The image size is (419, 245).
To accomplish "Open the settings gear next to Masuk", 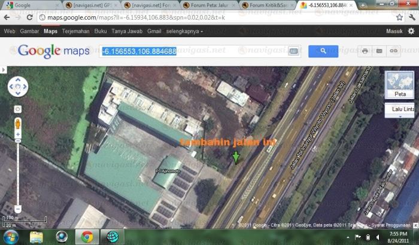I will click(411, 31).
